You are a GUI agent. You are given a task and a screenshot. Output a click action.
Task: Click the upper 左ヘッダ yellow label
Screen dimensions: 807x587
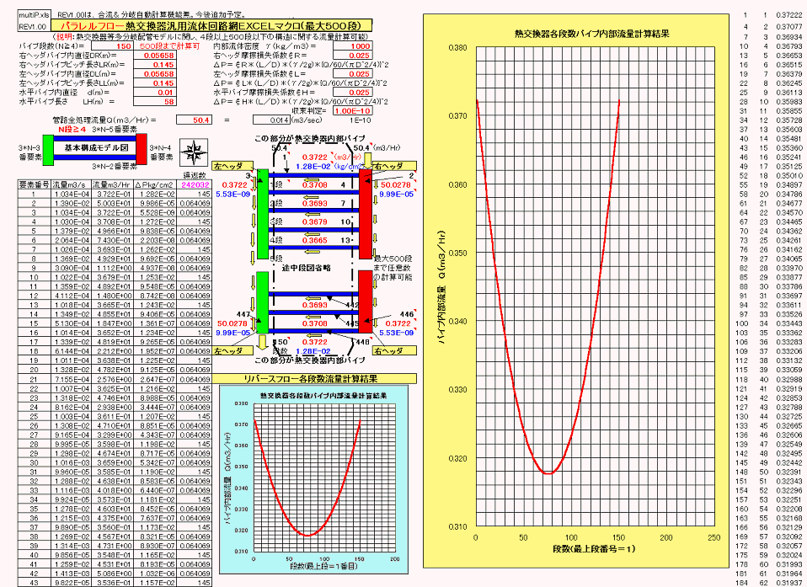coord(231,167)
